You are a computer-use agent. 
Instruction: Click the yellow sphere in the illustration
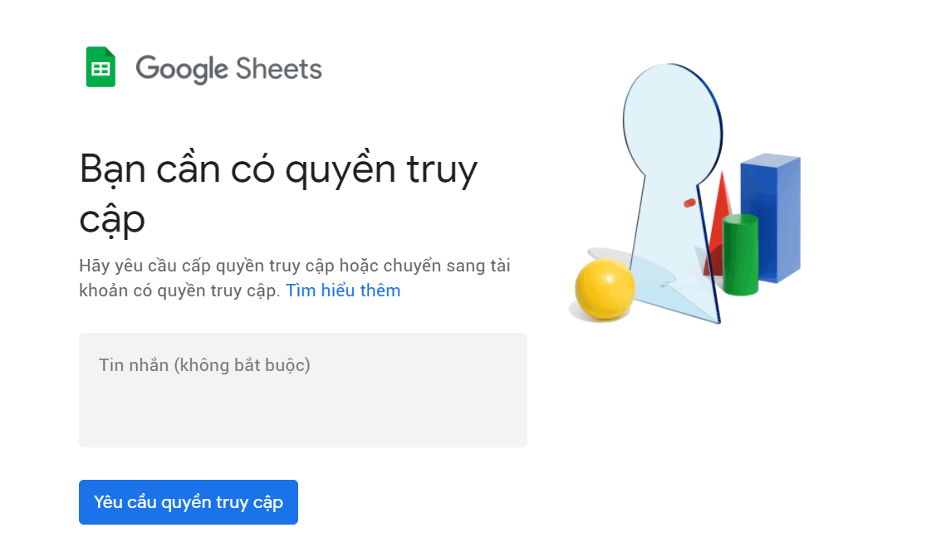[605, 289]
